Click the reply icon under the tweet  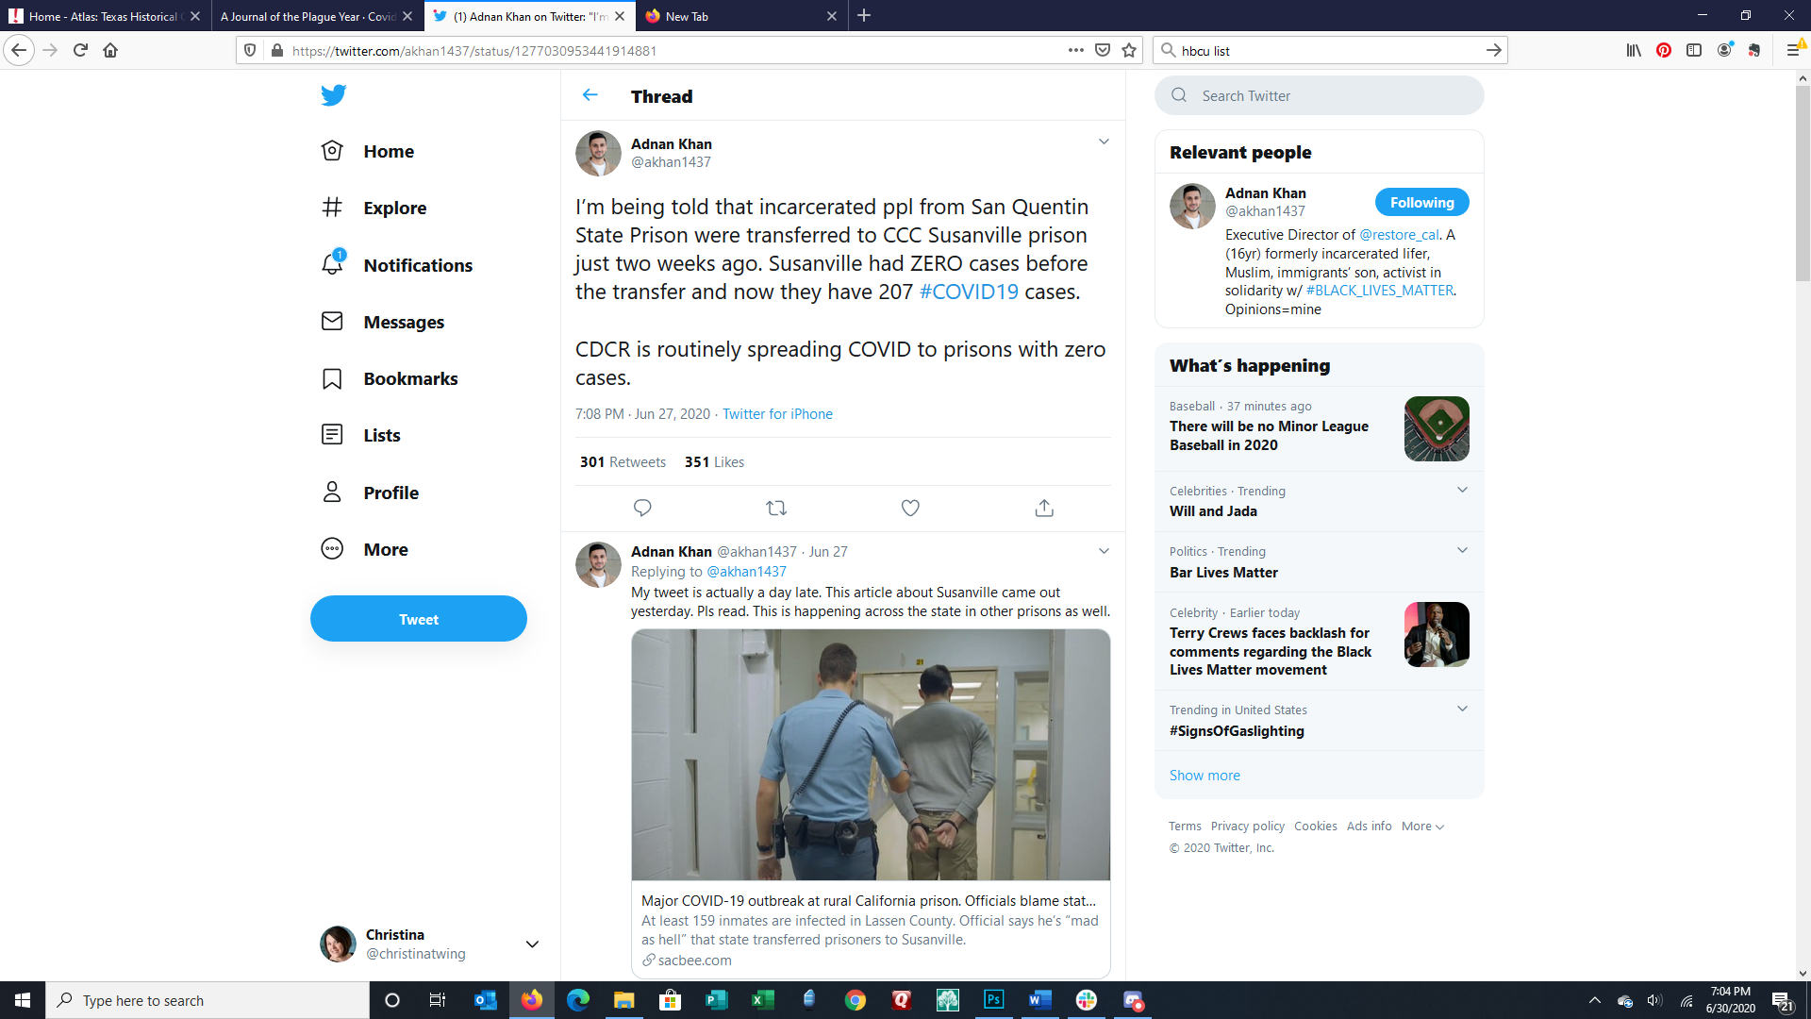click(642, 508)
